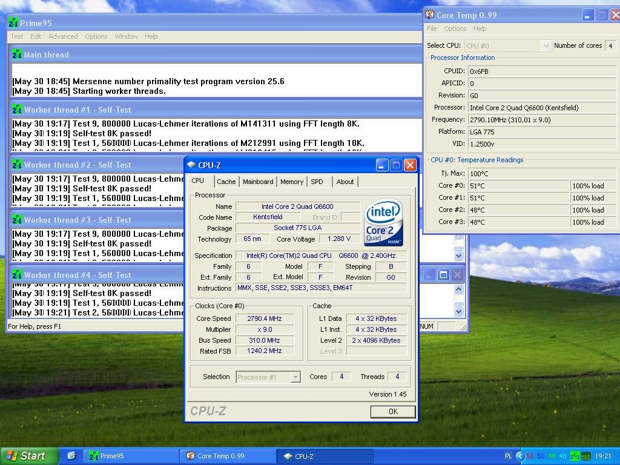Screen dimensions: 620x465
Task: Click the Start button
Action: tap(29, 456)
